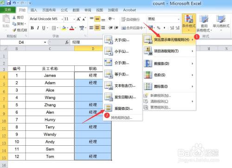Screen dimensions: 232x168
Task: Expand Data Bars (D) submenu
Action: (x=169, y=64)
